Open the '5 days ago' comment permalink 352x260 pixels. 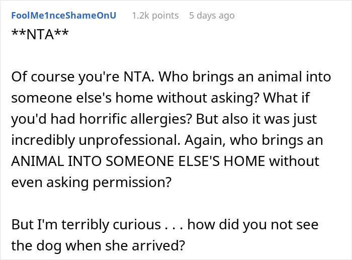tap(211, 16)
